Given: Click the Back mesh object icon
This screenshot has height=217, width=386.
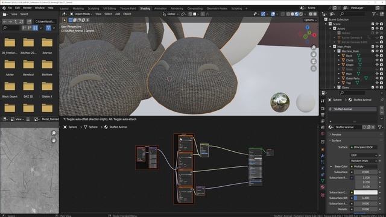Looking at the screenshot, I should point(343,55).
